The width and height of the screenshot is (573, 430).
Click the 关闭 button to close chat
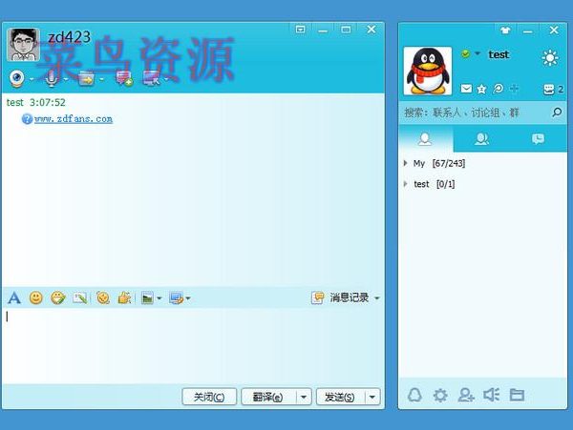(208, 397)
